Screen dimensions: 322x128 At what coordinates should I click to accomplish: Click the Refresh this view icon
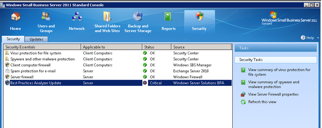coord(243,102)
